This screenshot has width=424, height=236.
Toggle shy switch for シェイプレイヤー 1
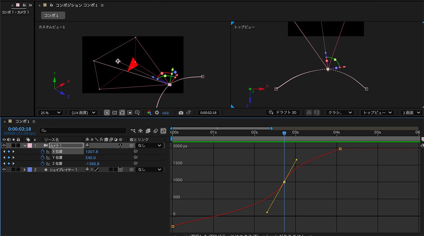pos(87,170)
